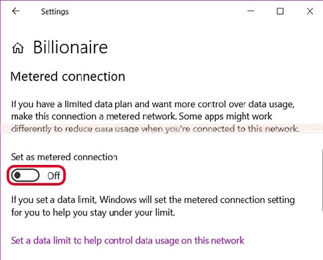Minimize the Settings window
Image resolution: width=323 pixels, height=260 pixels.
click(x=251, y=11)
